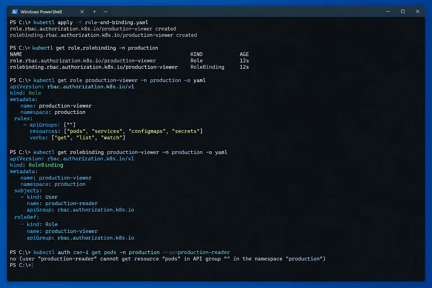432x288 pixels.
Task: Click the 'roleRef:' key
Action: (x=27, y=217)
